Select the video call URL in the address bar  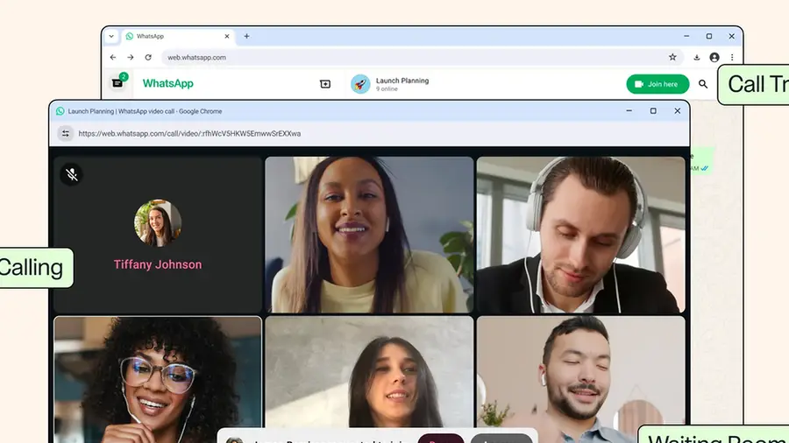click(x=189, y=134)
